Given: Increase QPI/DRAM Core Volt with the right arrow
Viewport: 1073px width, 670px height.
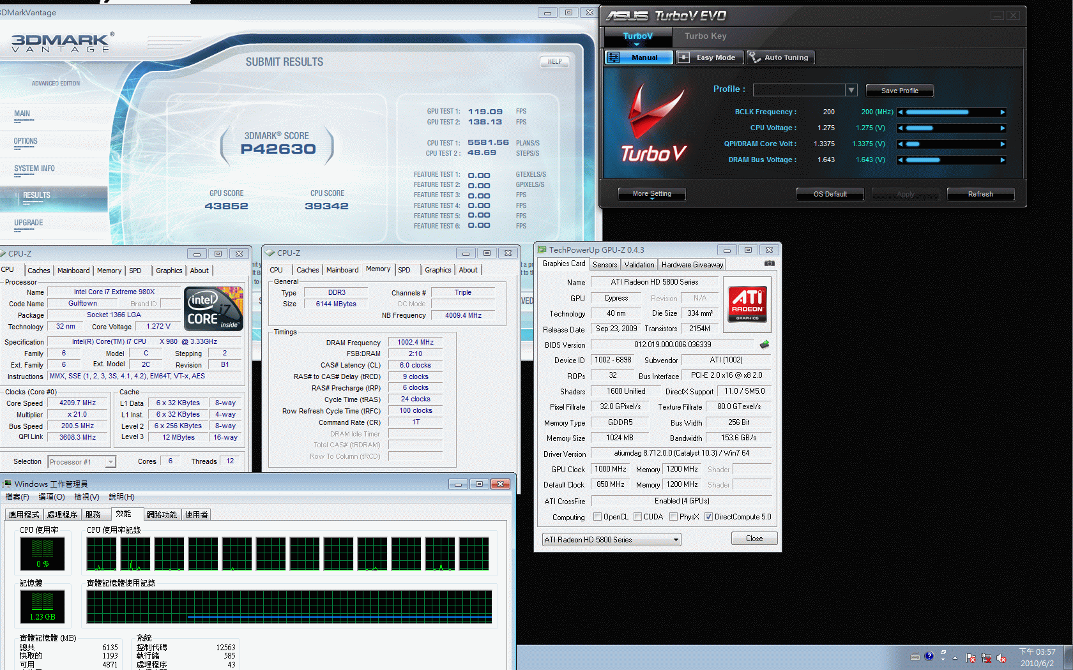Looking at the screenshot, I should (1003, 144).
